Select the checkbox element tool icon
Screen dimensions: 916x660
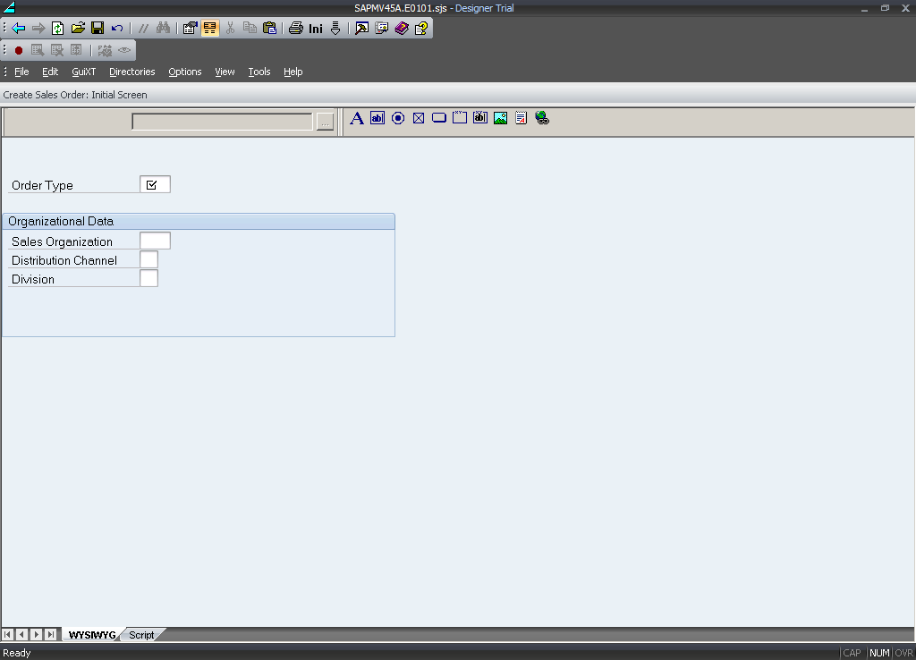[x=419, y=118]
